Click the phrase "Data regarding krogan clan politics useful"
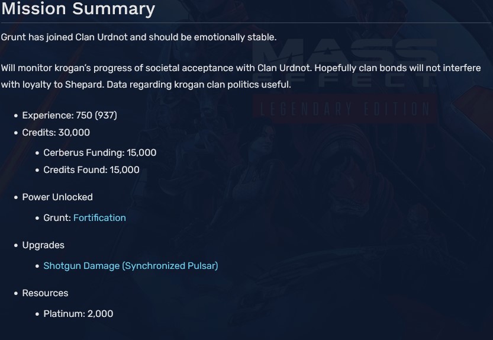This screenshot has height=340, width=493. pyautogui.click(x=198, y=85)
